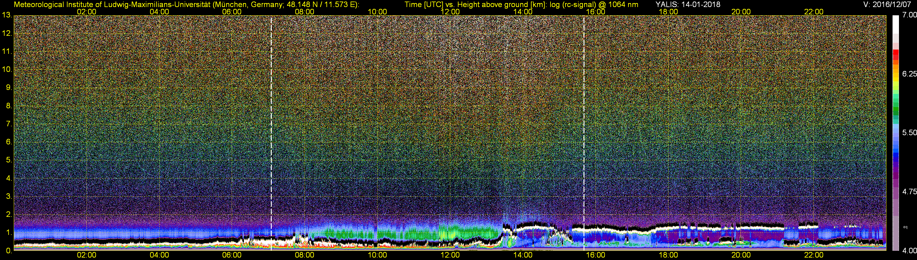Click the 12:00 label on the bottom time axis
Screen dimensions: 917x260
point(450,255)
